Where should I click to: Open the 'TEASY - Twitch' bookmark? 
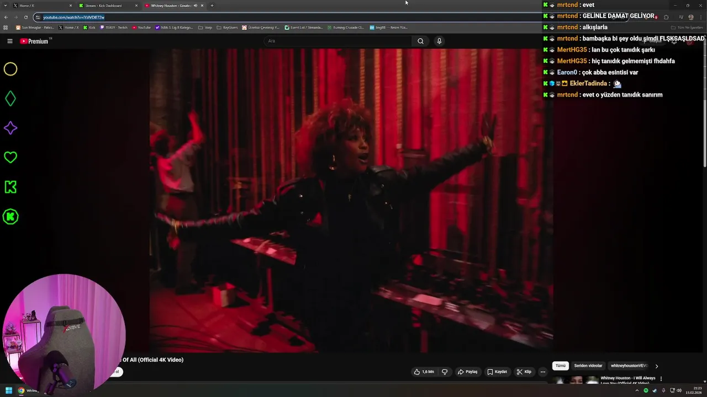(x=114, y=27)
